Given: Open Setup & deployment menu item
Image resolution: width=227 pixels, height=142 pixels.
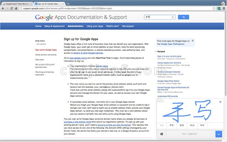Looking at the screenshot, I should [x=54, y=26].
